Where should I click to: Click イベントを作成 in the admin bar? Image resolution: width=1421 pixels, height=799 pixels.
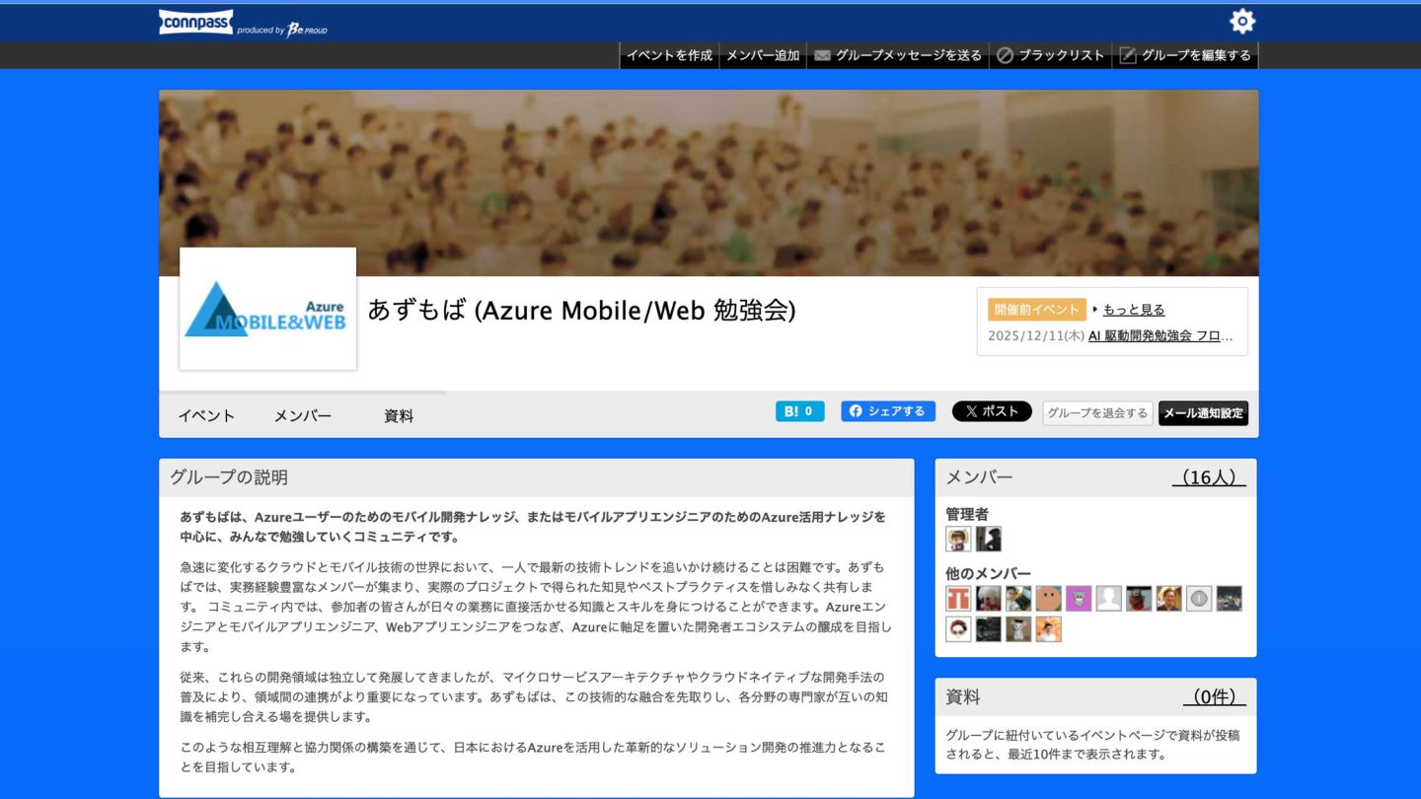[669, 55]
